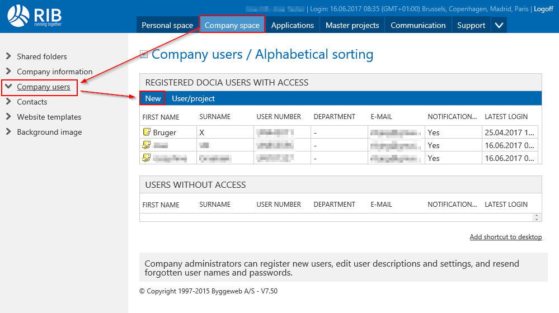Expand the Shared folders chevron
559x313 pixels.
click(x=8, y=56)
